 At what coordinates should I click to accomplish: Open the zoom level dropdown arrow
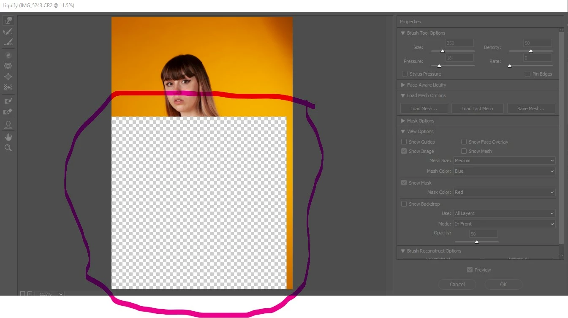point(60,294)
